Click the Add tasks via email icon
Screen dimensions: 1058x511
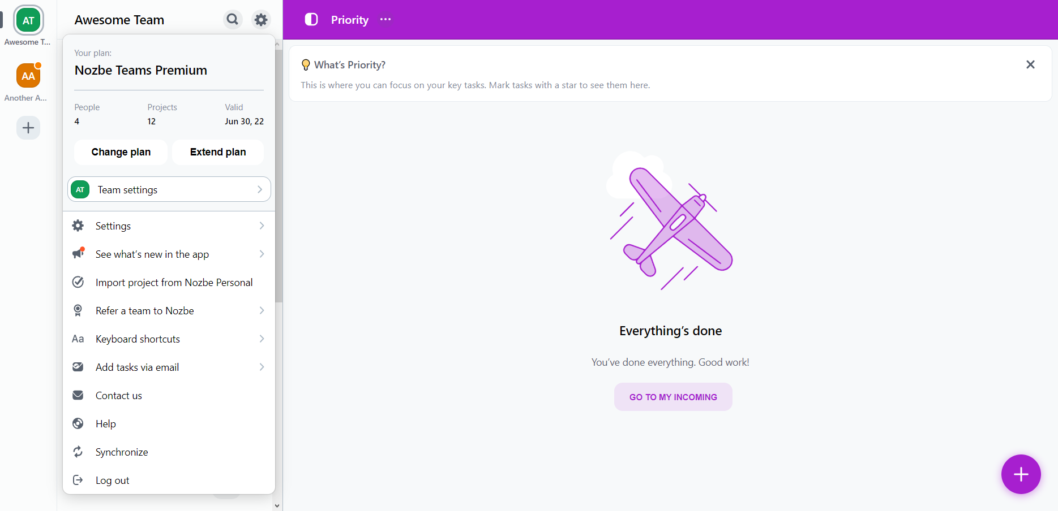78,367
